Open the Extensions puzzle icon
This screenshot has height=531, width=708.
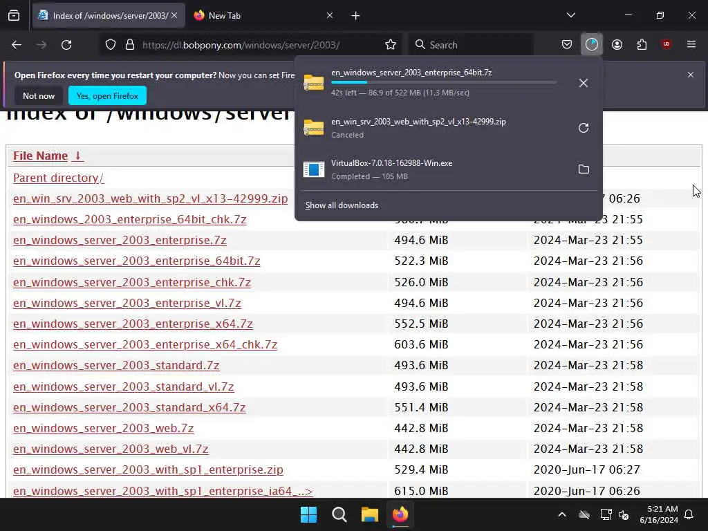(x=642, y=45)
